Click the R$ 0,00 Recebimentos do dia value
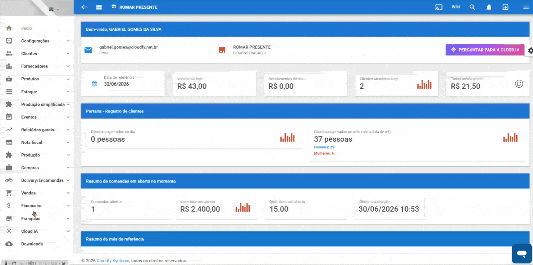 point(281,86)
